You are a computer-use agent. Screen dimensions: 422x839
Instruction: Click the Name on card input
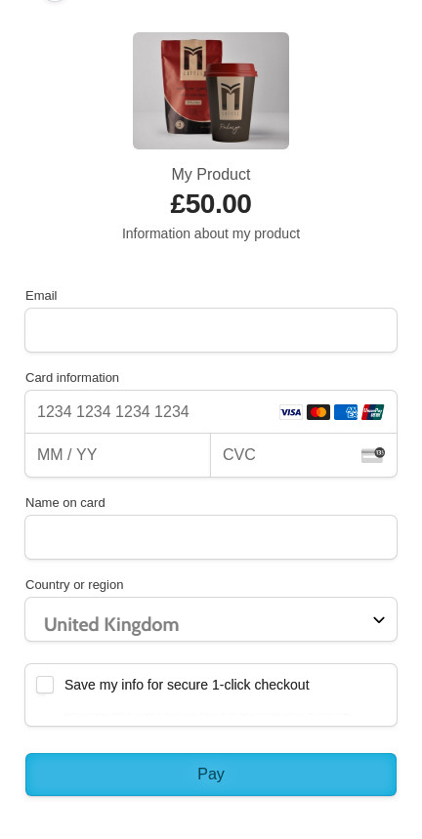[x=211, y=537]
